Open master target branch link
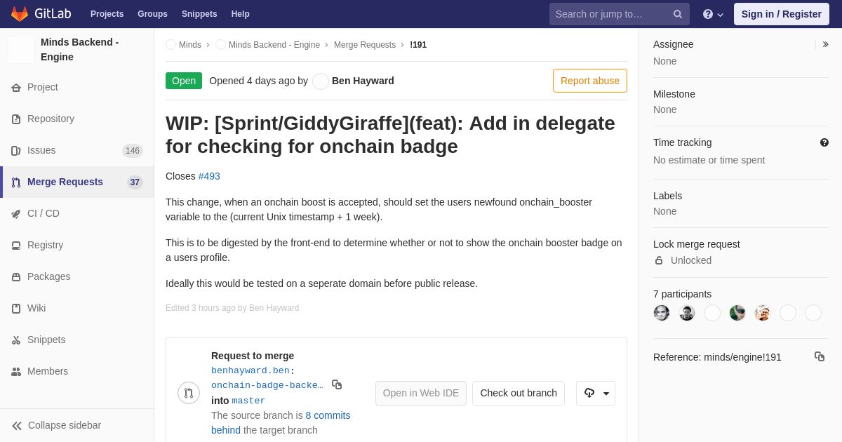This screenshot has width=842, height=442. point(248,401)
